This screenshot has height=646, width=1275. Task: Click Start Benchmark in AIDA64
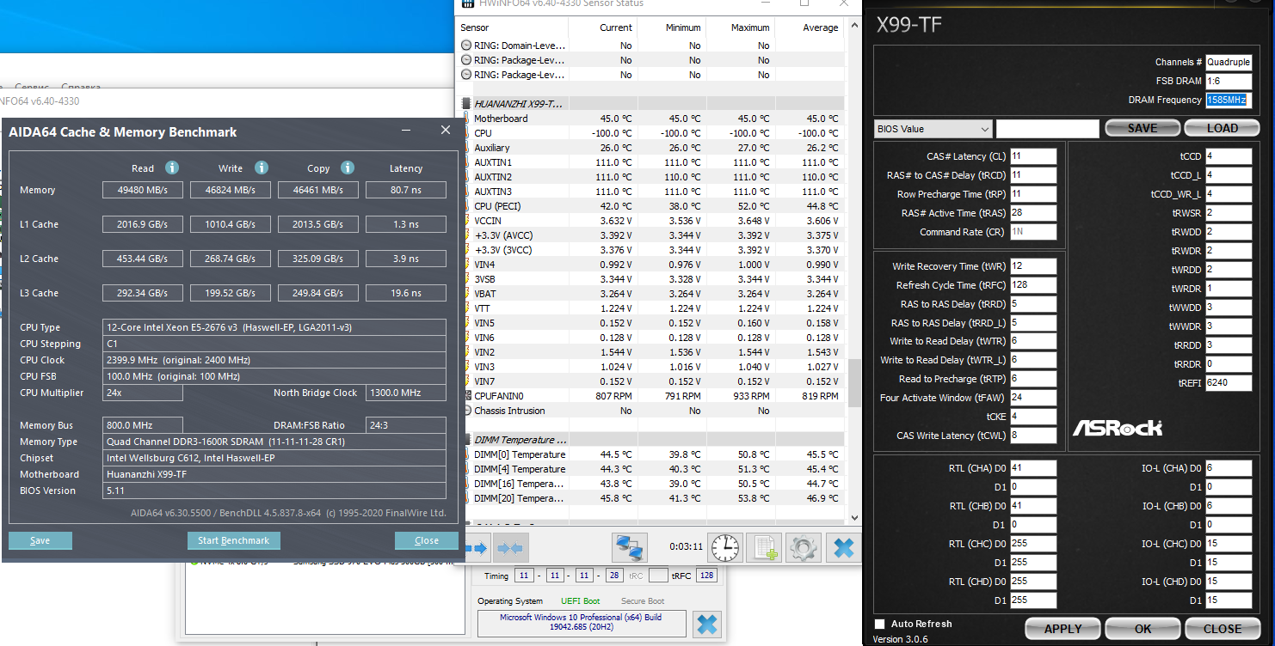(x=234, y=541)
